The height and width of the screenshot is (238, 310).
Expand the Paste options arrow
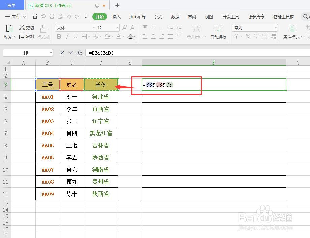pos(14,37)
